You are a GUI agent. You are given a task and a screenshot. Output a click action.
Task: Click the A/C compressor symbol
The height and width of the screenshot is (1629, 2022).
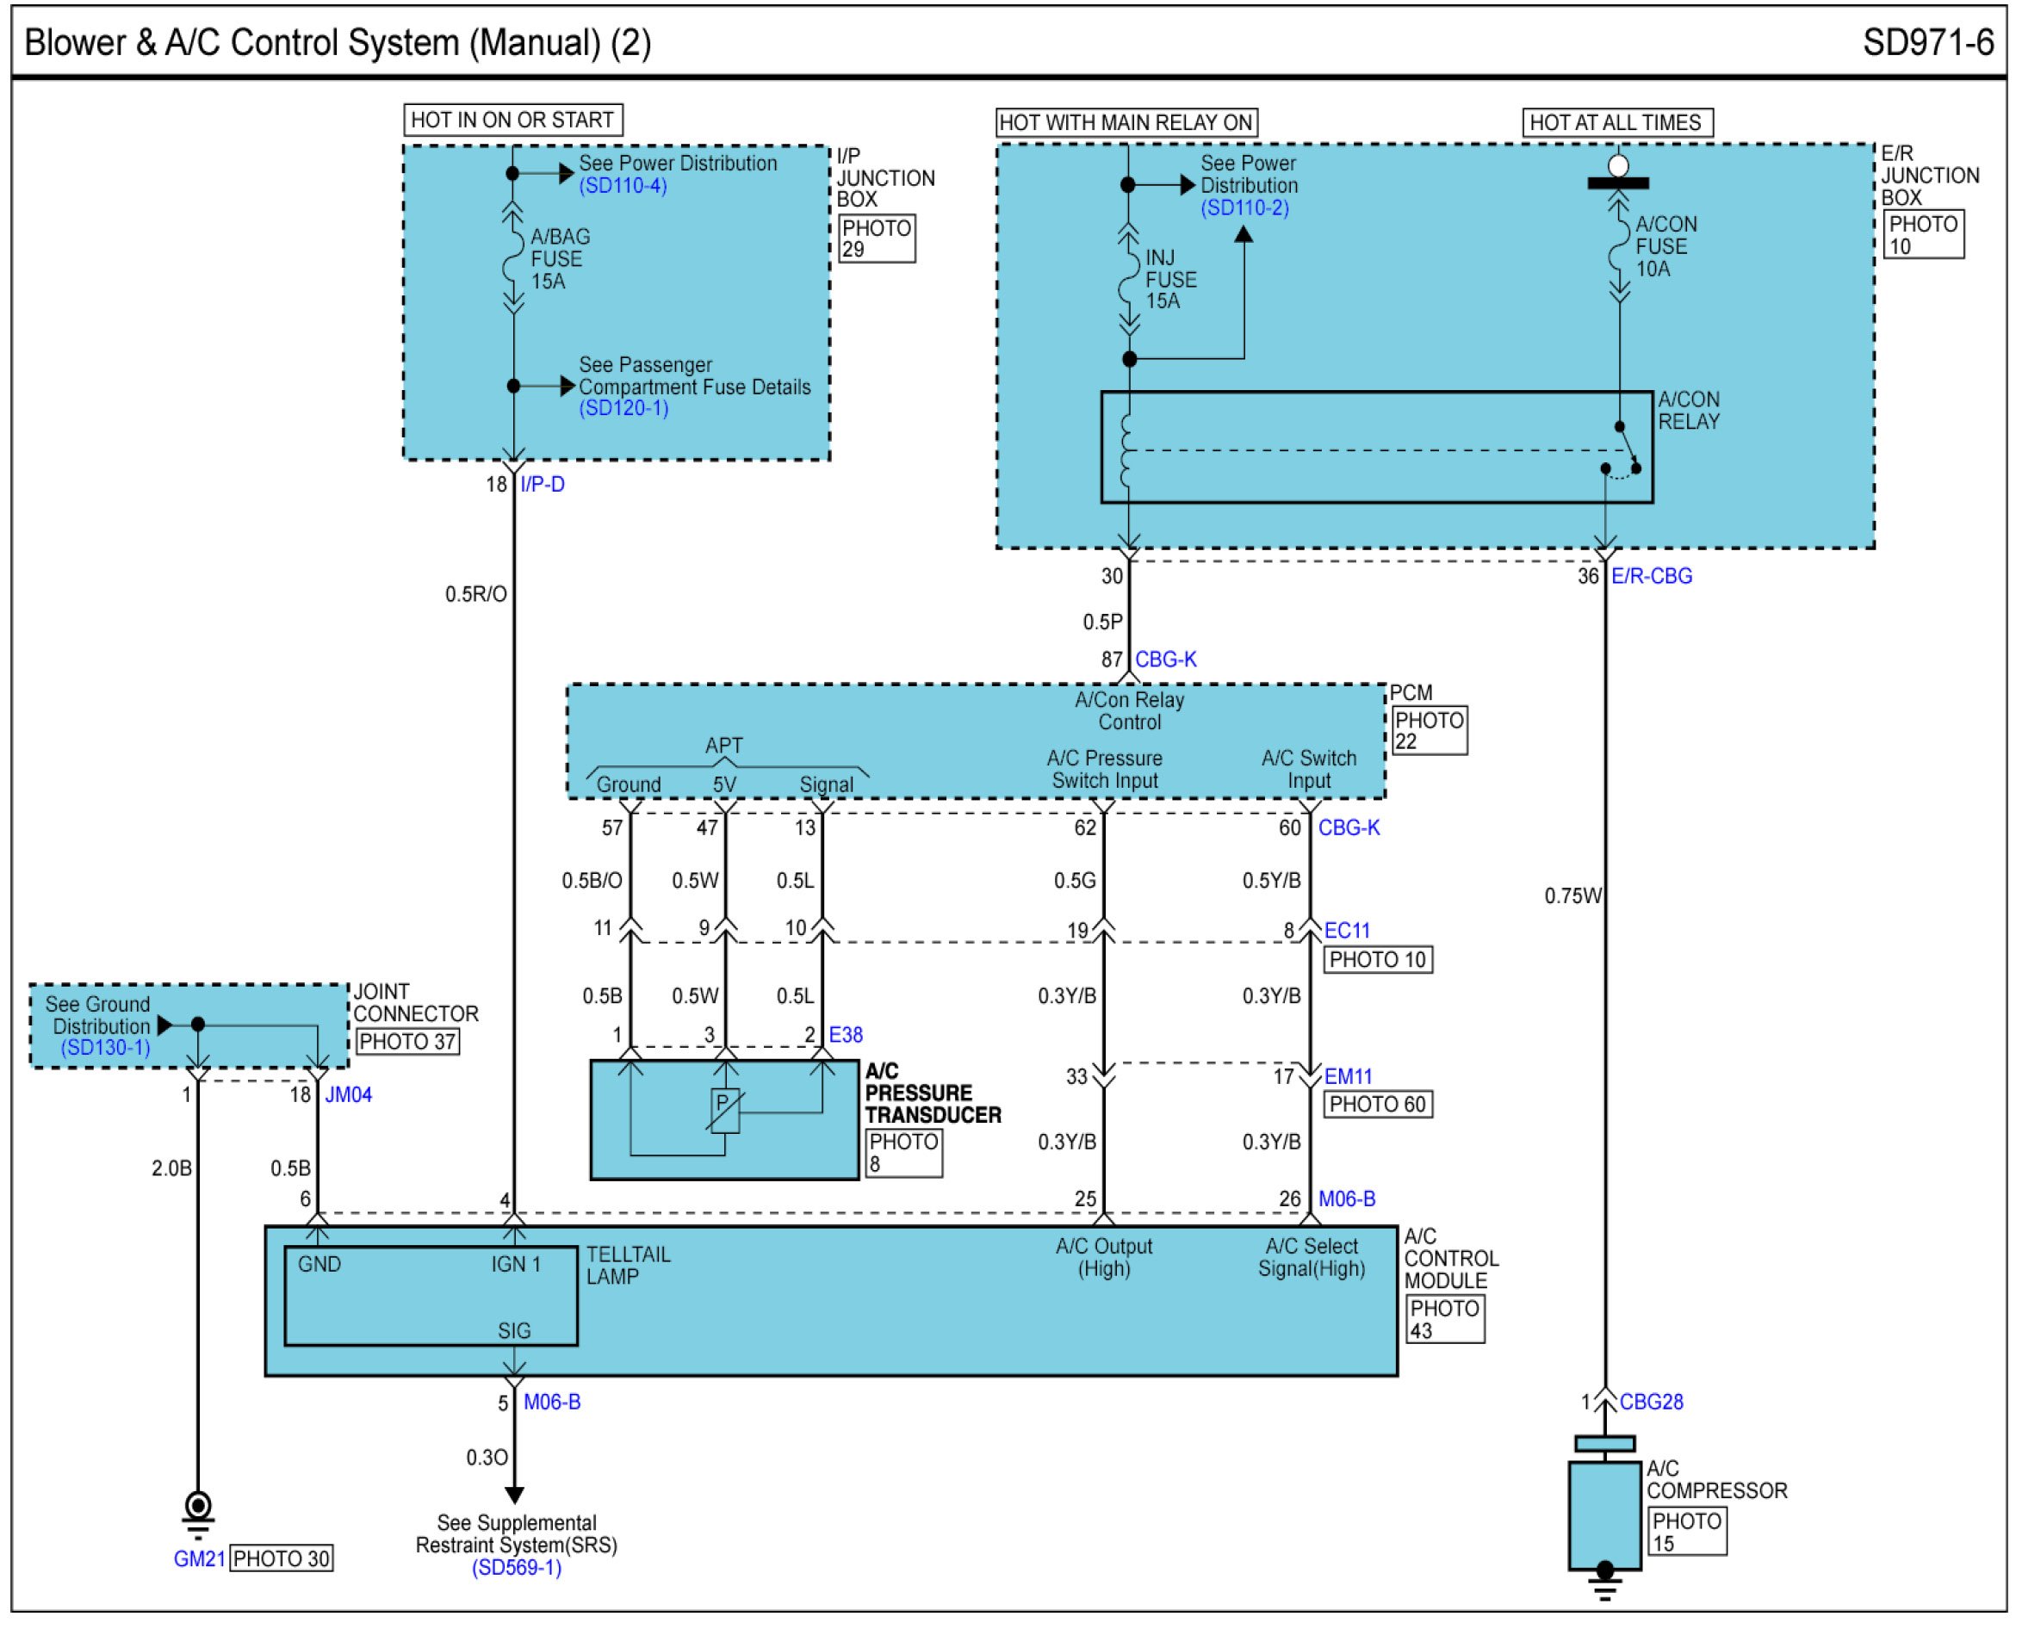tap(1605, 1514)
